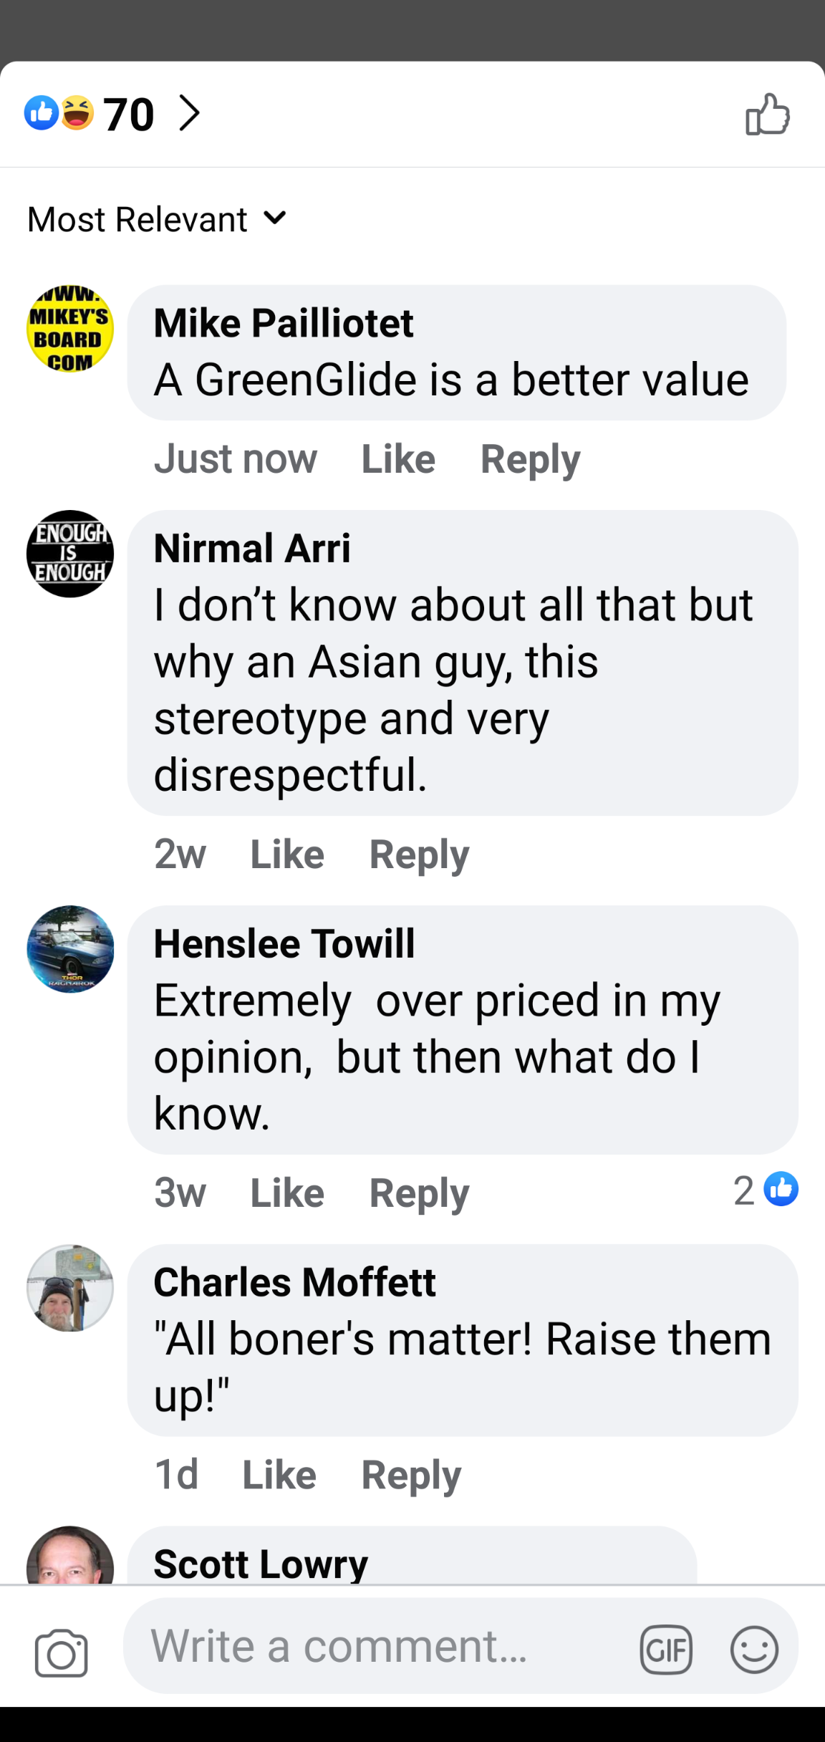Reply to Mike Pailliotet's comment
The height and width of the screenshot is (1742, 825).
pyautogui.click(x=530, y=459)
